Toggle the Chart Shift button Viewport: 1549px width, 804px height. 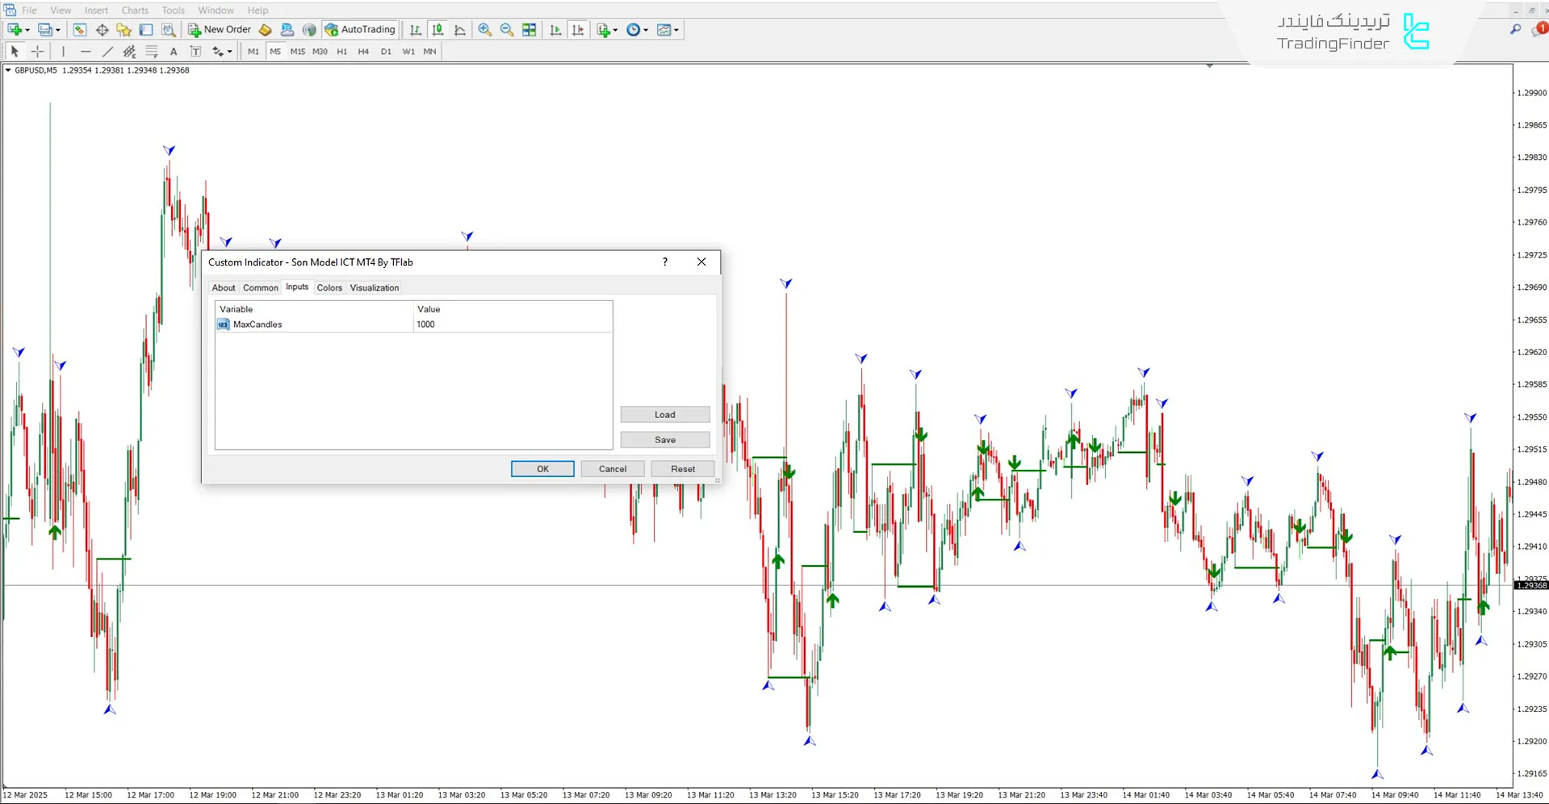(578, 30)
